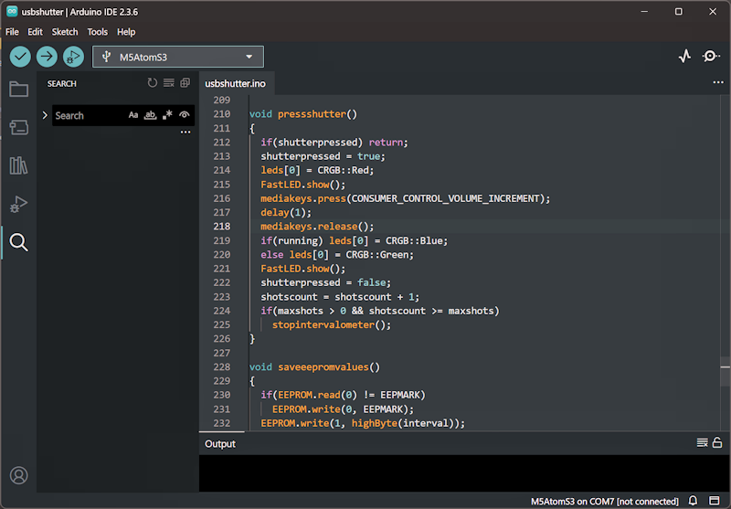Click the board selector dropdown arrow
Image resolution: width=731 pixels, height=509 pixels.
pos(249,57)
